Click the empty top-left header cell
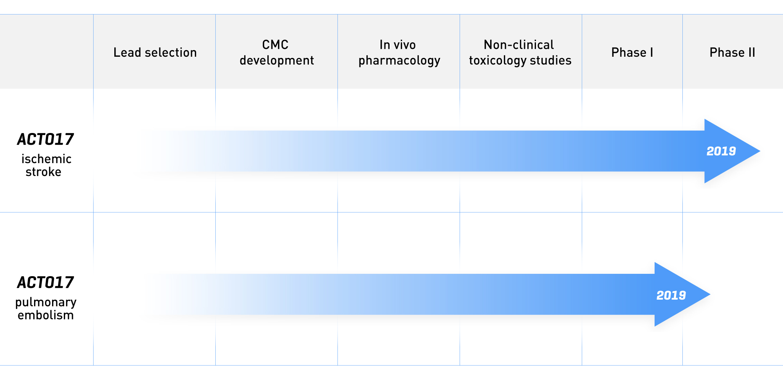The height and width of the screenshot is (381, 783). (47, 52)
